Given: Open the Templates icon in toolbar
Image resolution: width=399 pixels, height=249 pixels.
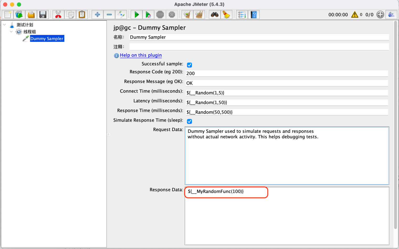Looking at the screenshot, I should coord(19,14).
